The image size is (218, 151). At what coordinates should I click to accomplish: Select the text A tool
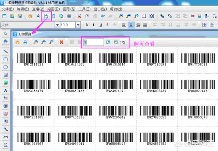[x=5, y=91]
